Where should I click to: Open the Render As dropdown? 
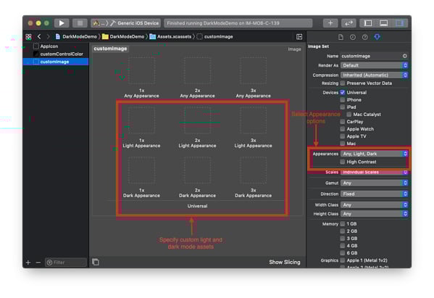pyautogui.click(x=374, y=65)
